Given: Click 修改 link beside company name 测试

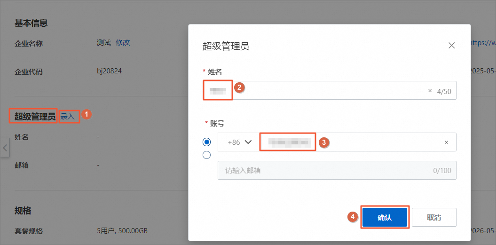Looking at the screenshot, I should [x=123, y=43].
